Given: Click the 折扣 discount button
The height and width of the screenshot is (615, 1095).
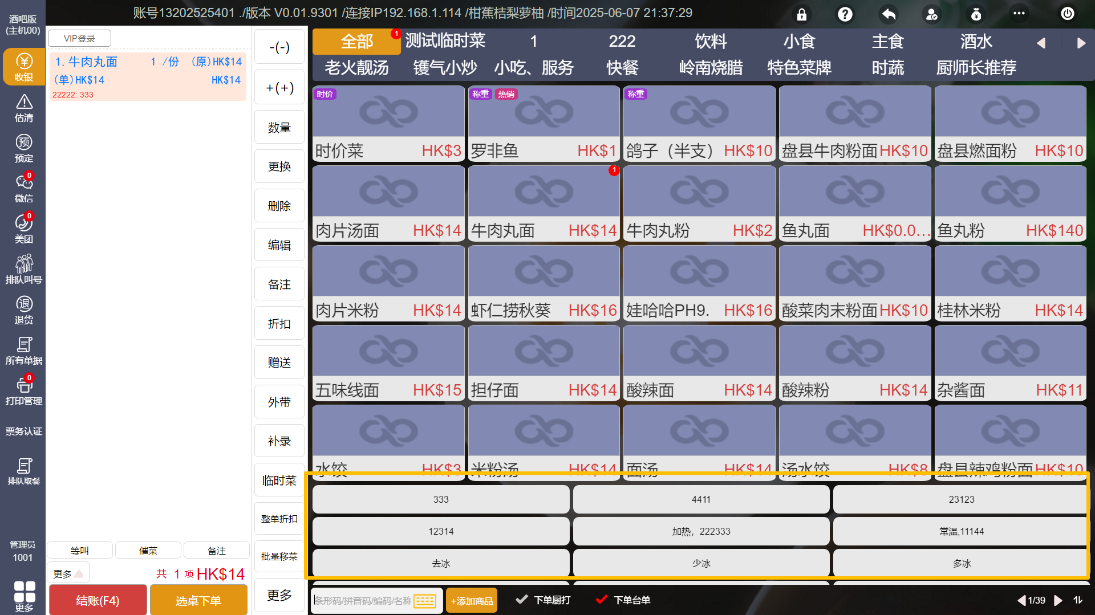Looking at the screenshot, I should [279, 324].
